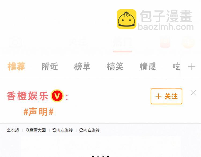Tap the faded orange round icon

pos(188,42)
